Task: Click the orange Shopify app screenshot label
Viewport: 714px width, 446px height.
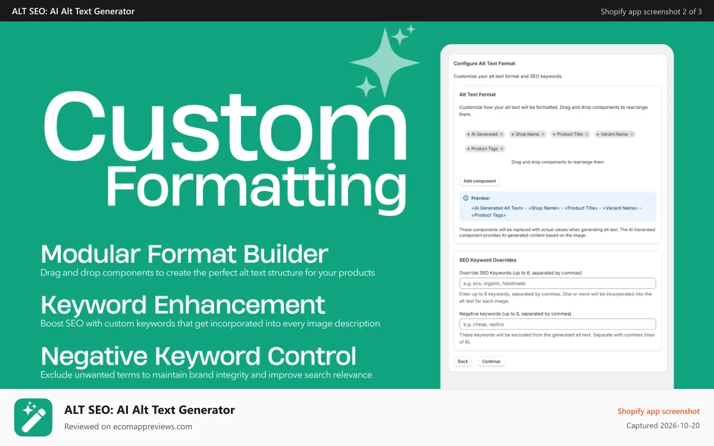Action: click(659, 412)
